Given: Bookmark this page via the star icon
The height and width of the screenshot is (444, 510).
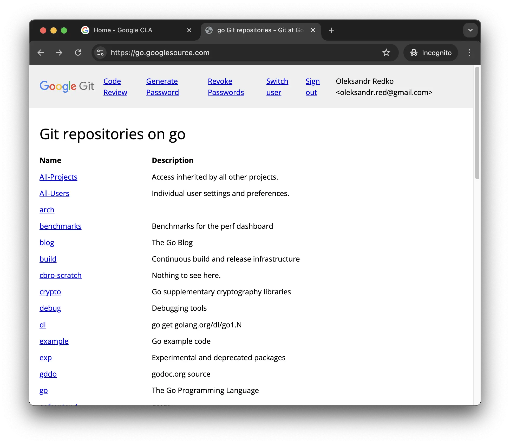Looking at the screenshot, I should (x=386, y=53).
